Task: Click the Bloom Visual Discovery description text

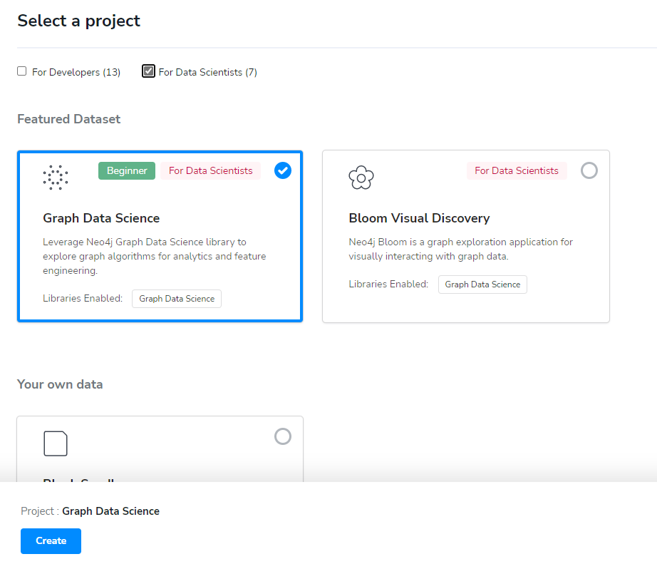Action: 460,249
